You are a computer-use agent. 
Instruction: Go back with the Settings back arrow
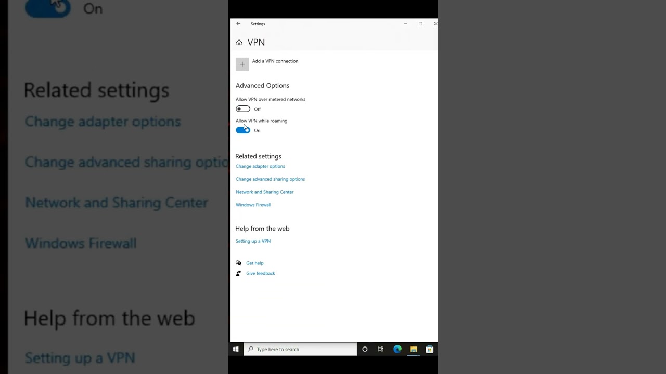238,24
